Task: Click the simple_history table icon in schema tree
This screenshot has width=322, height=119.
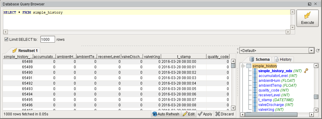Action: pyautogui.click(x=249, y=66)
